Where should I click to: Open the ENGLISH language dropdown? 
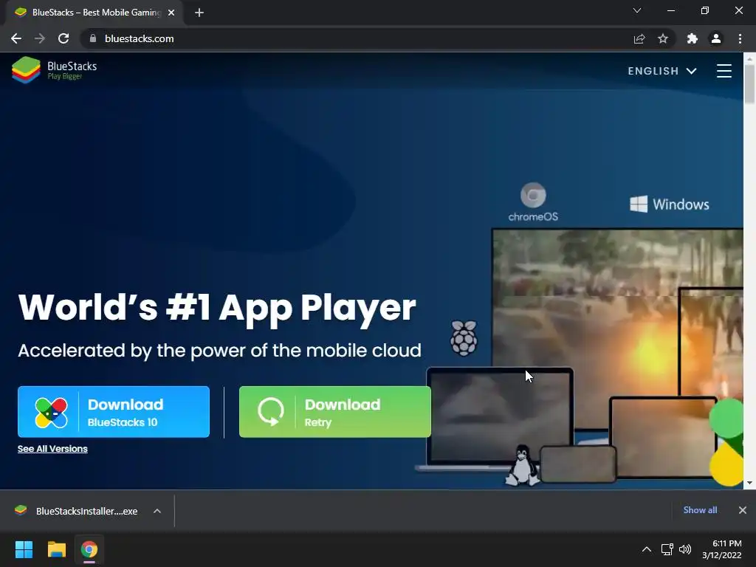coord(662,71)
